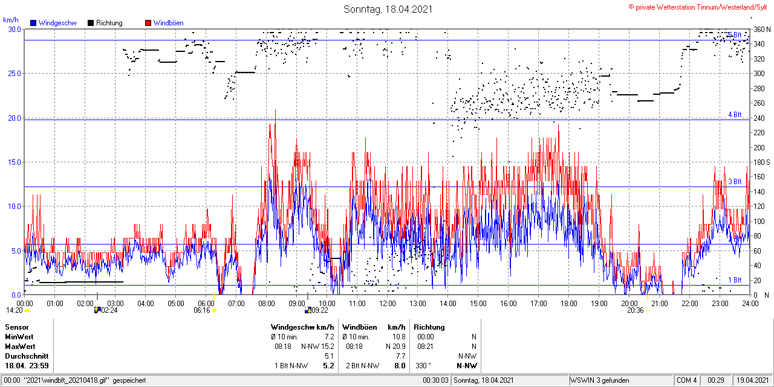Click the bold 8.0 current gust value
This screenshot has height=387, width=774.
point(400,366)
